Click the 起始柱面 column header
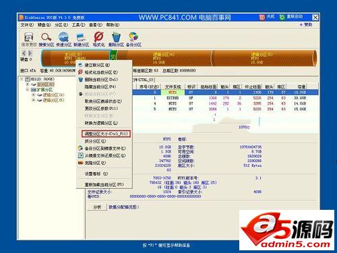 click(x=209, y=86)
